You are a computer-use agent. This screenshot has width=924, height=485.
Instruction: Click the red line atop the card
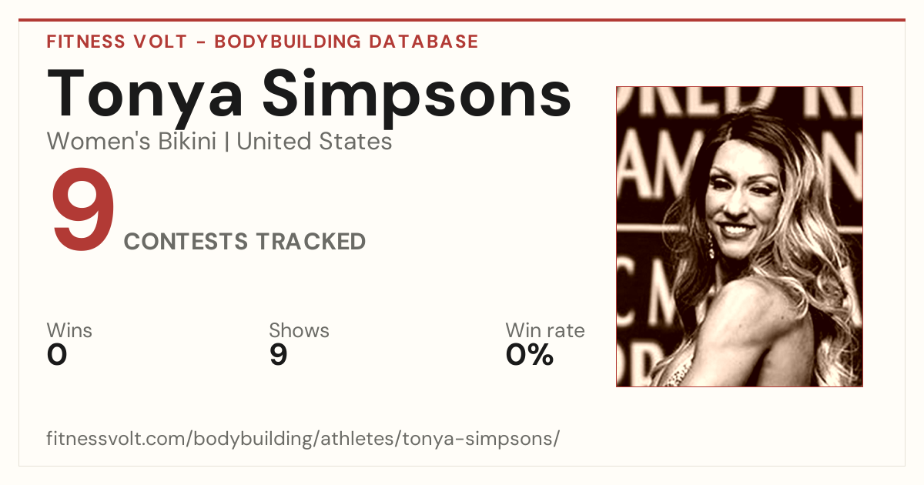click(x=462, y=20)
